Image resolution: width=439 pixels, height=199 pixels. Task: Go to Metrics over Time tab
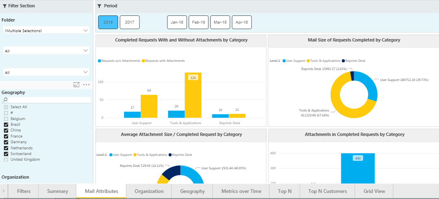pyautogui.click(x=241, y=191)
